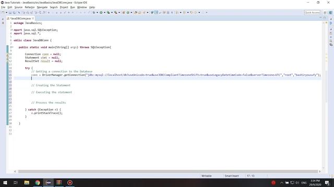The image size is (334, 187).
Task: Click the Search flashlight toolbar icon
Action: (144, 12)
